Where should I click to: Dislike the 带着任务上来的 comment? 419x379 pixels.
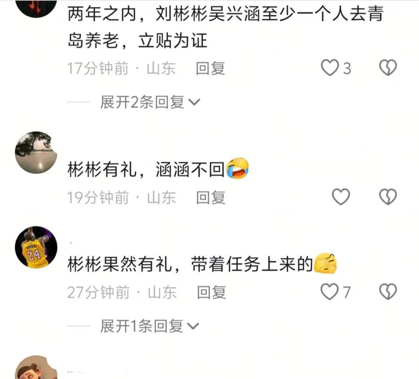coord(388,291)
